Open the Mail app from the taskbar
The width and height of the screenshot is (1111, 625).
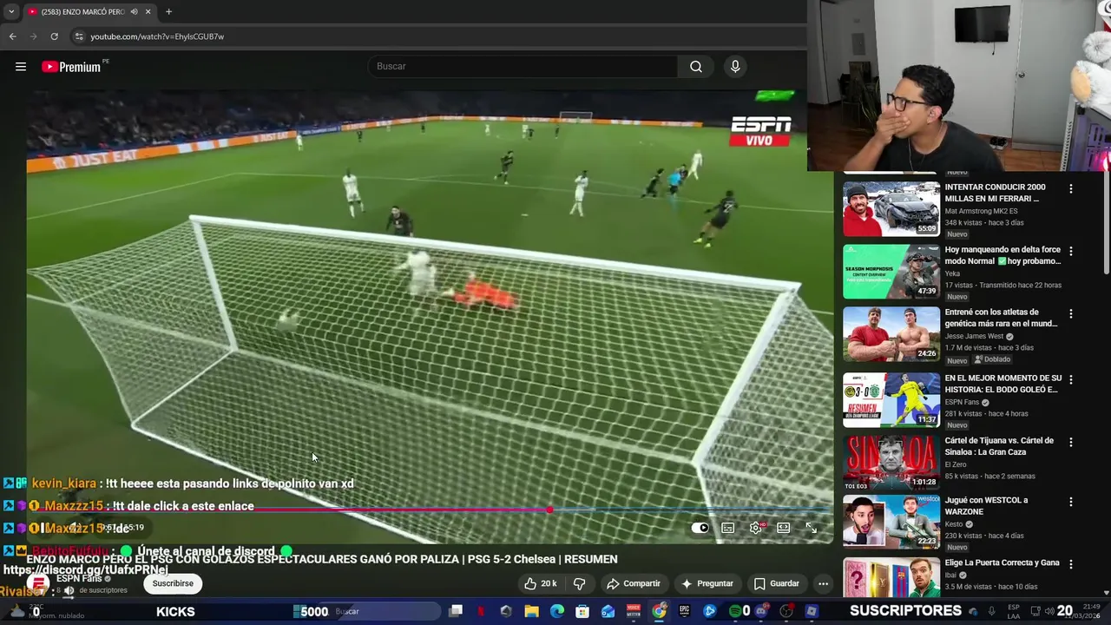[608, 611]
